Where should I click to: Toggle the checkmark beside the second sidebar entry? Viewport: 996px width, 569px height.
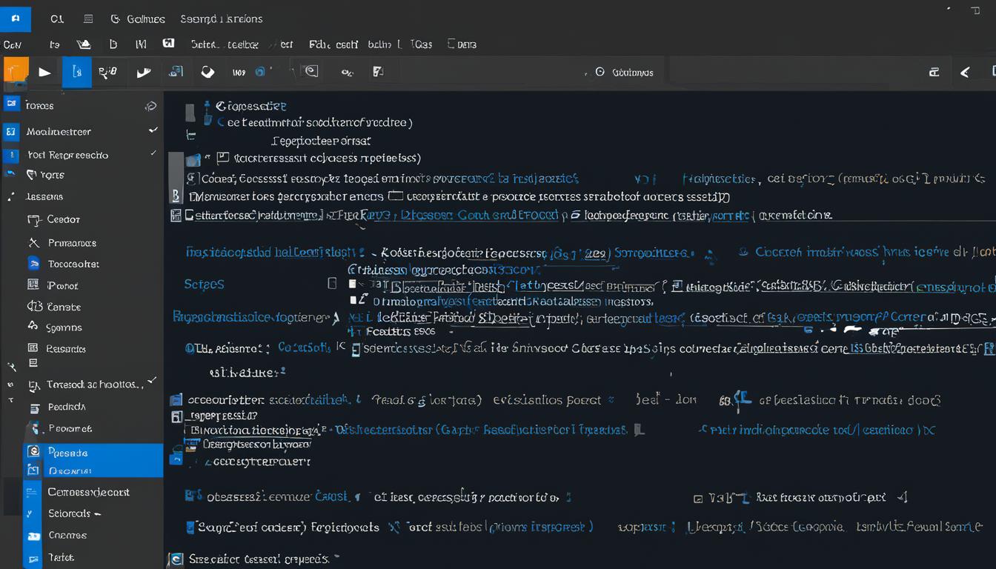coord(153,131)
